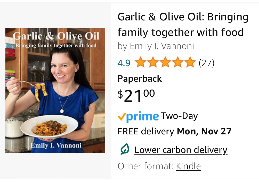This screenshot has width=259, height=183.
Task: Click the author name Emily I. Vannoni
Action: (161, 46)
